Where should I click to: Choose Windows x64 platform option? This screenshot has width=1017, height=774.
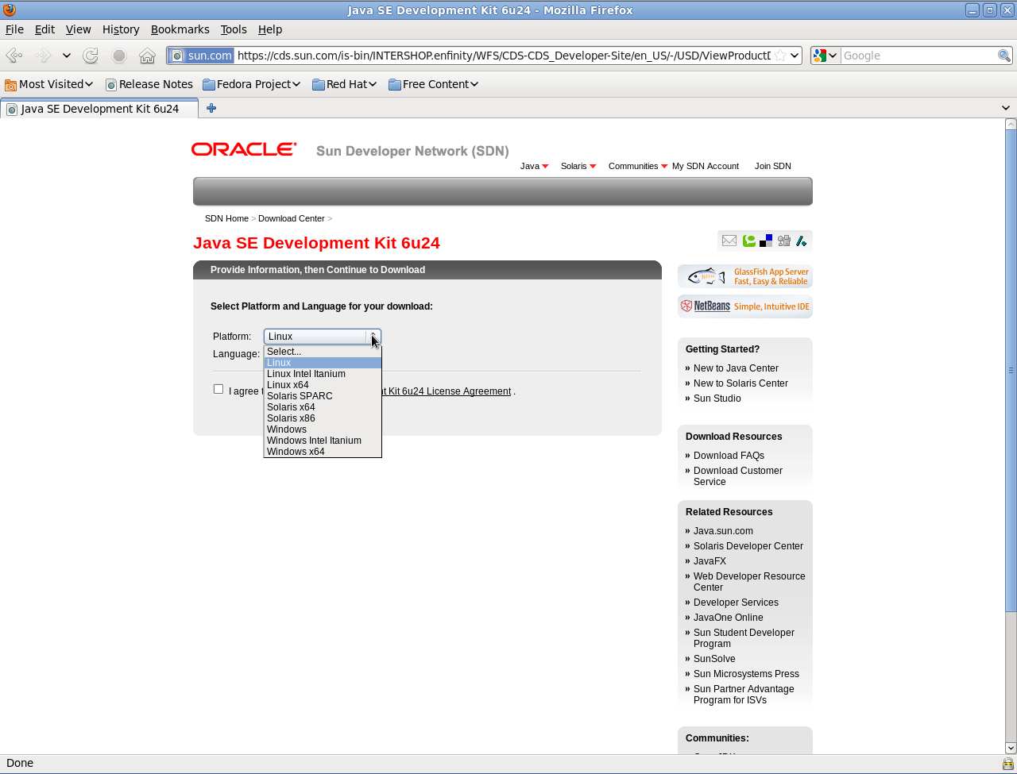pos(323,452)
